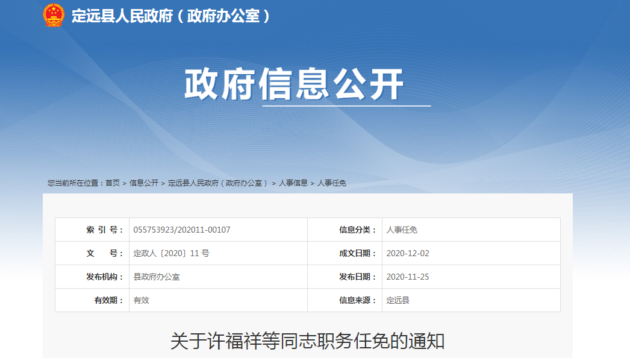The height and width of the screenshot is (358, 630).
Task: Click the 有效期 label
Action: tap(108, 300)
